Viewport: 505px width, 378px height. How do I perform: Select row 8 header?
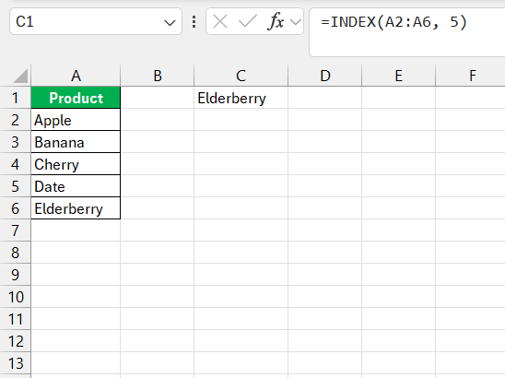pyautogui.click(x=15, y=253)
